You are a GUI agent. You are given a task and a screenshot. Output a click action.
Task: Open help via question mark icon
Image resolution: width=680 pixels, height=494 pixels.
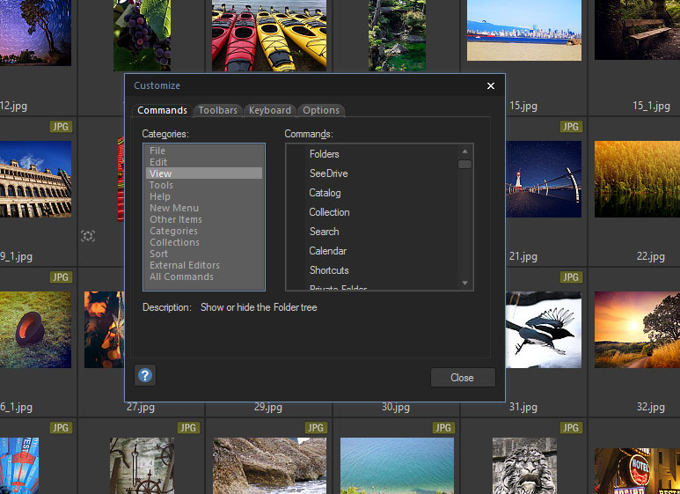[145, 375]
